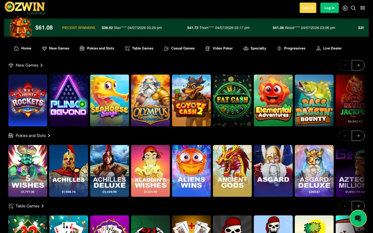Open the Achilles slot showing $1,988.74
373x233 pixels.
coord(69,171)
